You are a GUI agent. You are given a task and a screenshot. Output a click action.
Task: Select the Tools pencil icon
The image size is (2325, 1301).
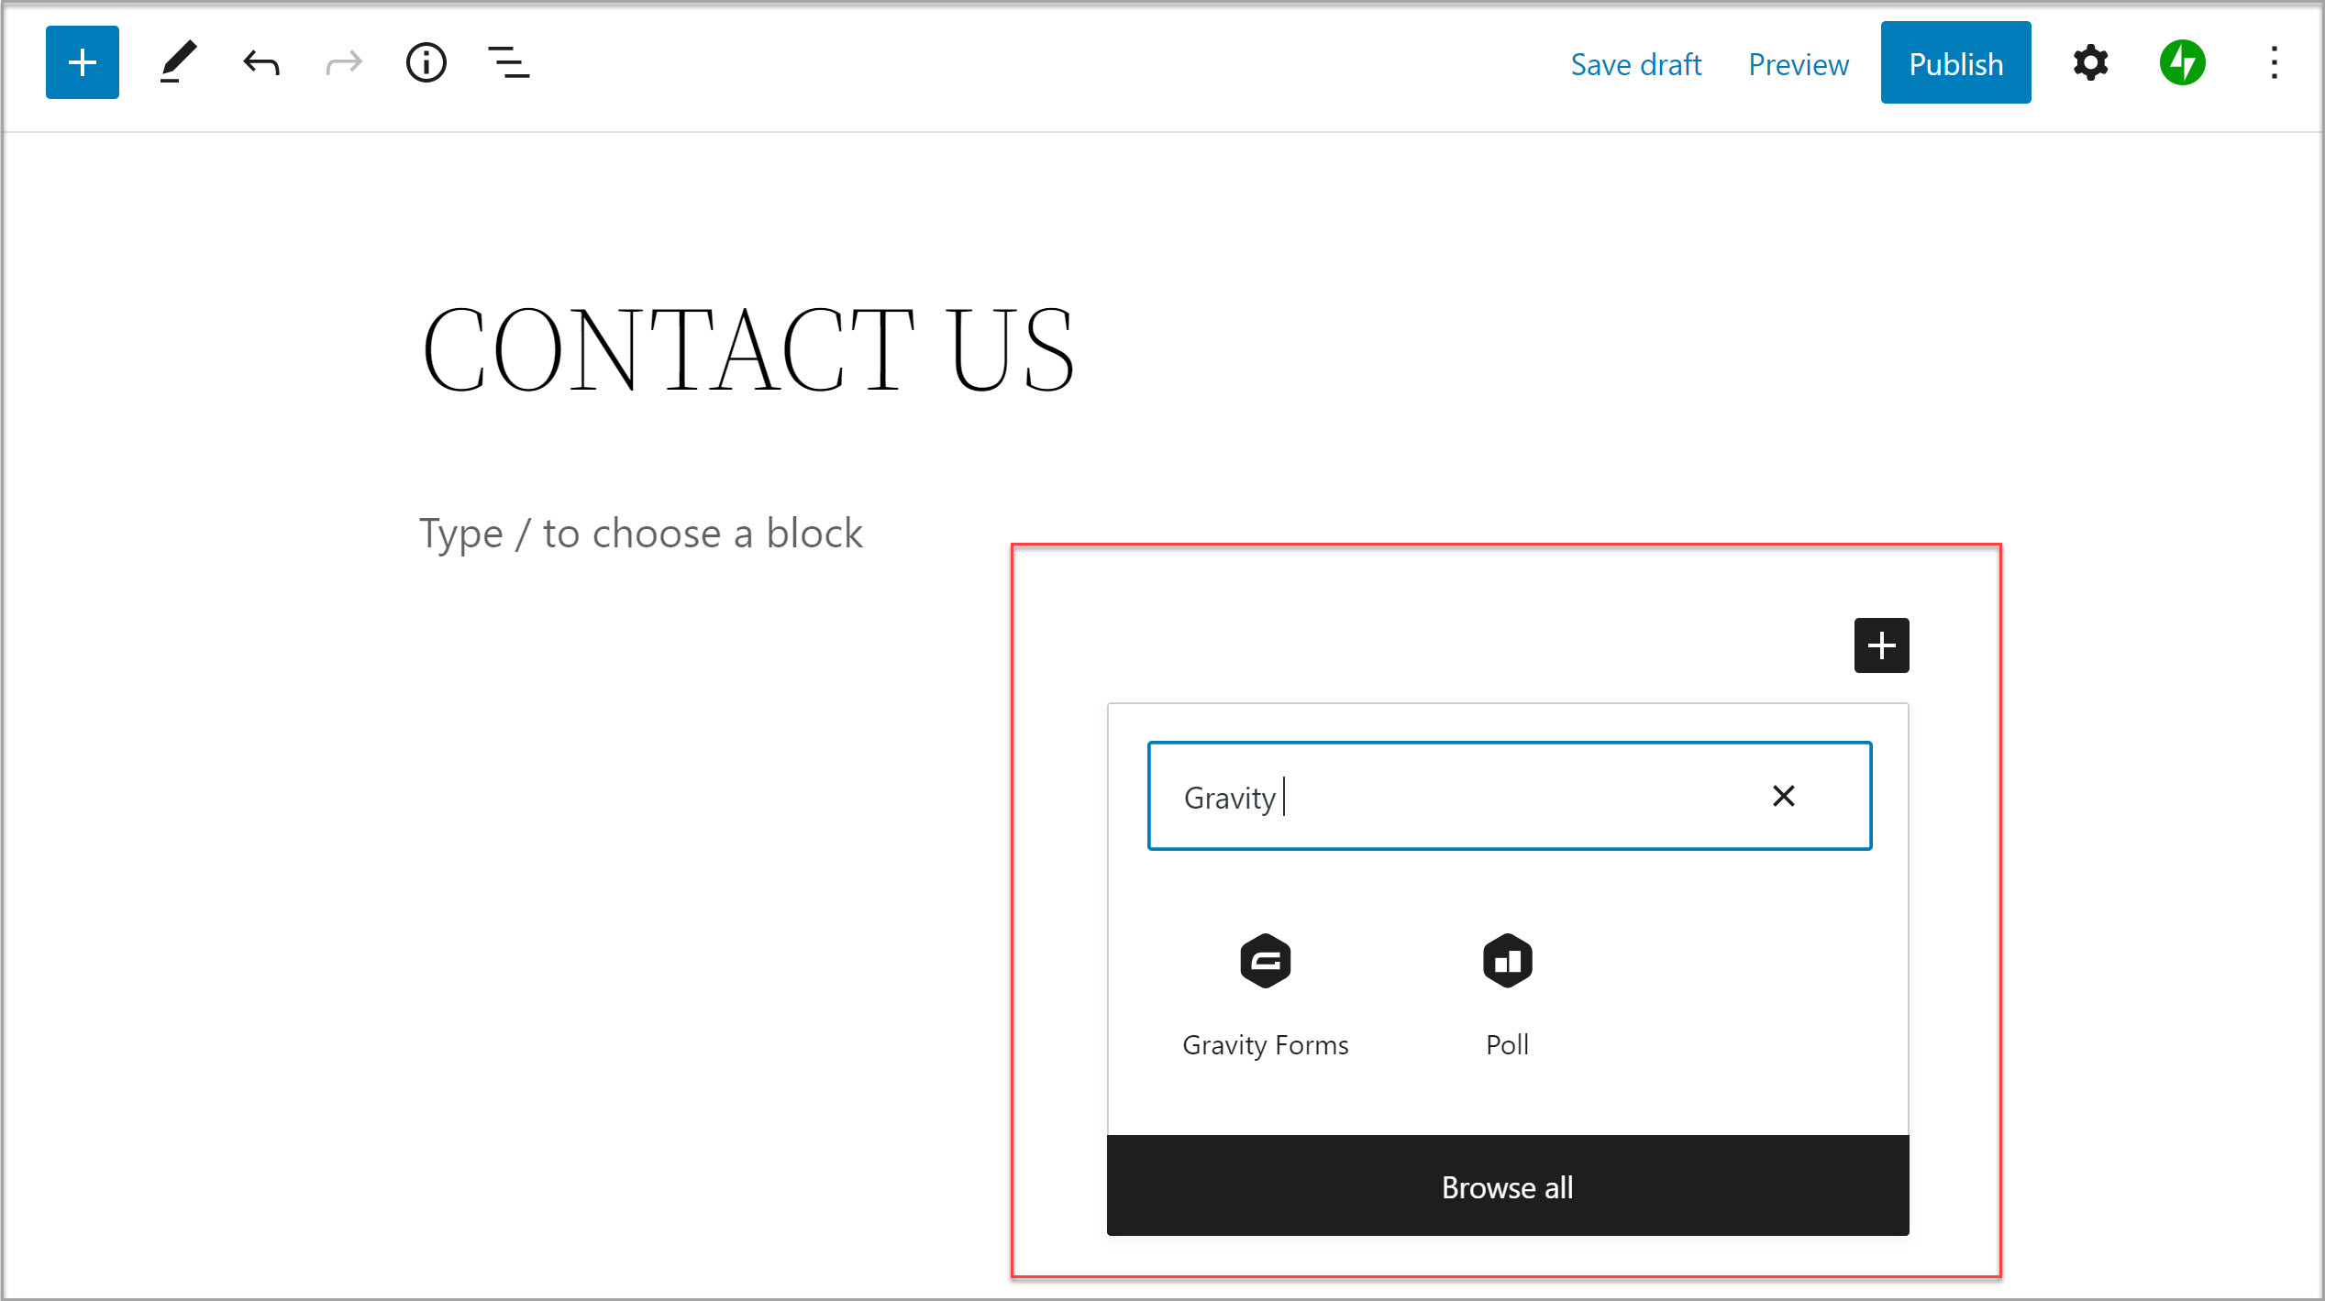coord(178,62)
